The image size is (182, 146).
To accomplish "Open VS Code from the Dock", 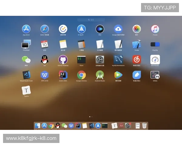I will tap(91, 126).
